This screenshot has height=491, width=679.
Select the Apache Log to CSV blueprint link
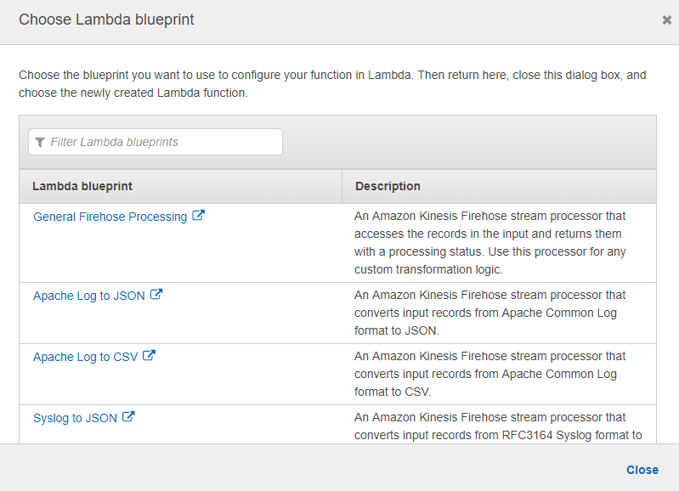click(85, 357)
